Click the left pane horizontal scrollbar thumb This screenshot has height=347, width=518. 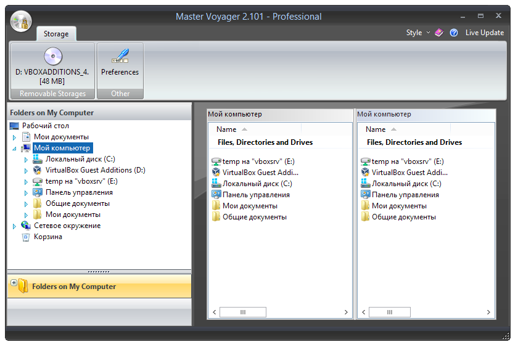(x=243, y=312)
